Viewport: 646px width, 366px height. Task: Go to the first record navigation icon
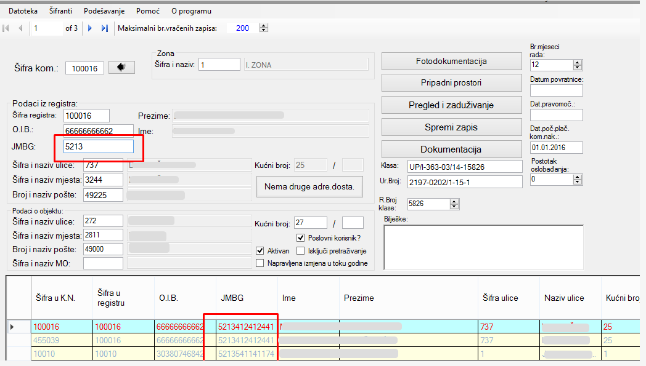[6, 28]
